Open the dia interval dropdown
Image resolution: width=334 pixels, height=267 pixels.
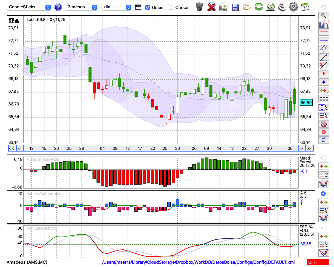click(x=117, y=7)
